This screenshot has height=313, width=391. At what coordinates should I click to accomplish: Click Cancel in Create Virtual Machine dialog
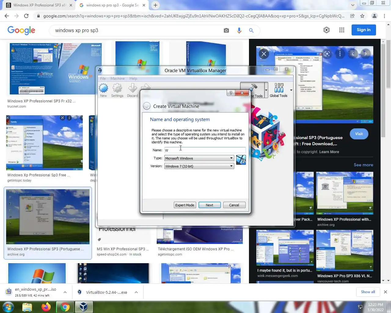(234, 205)
